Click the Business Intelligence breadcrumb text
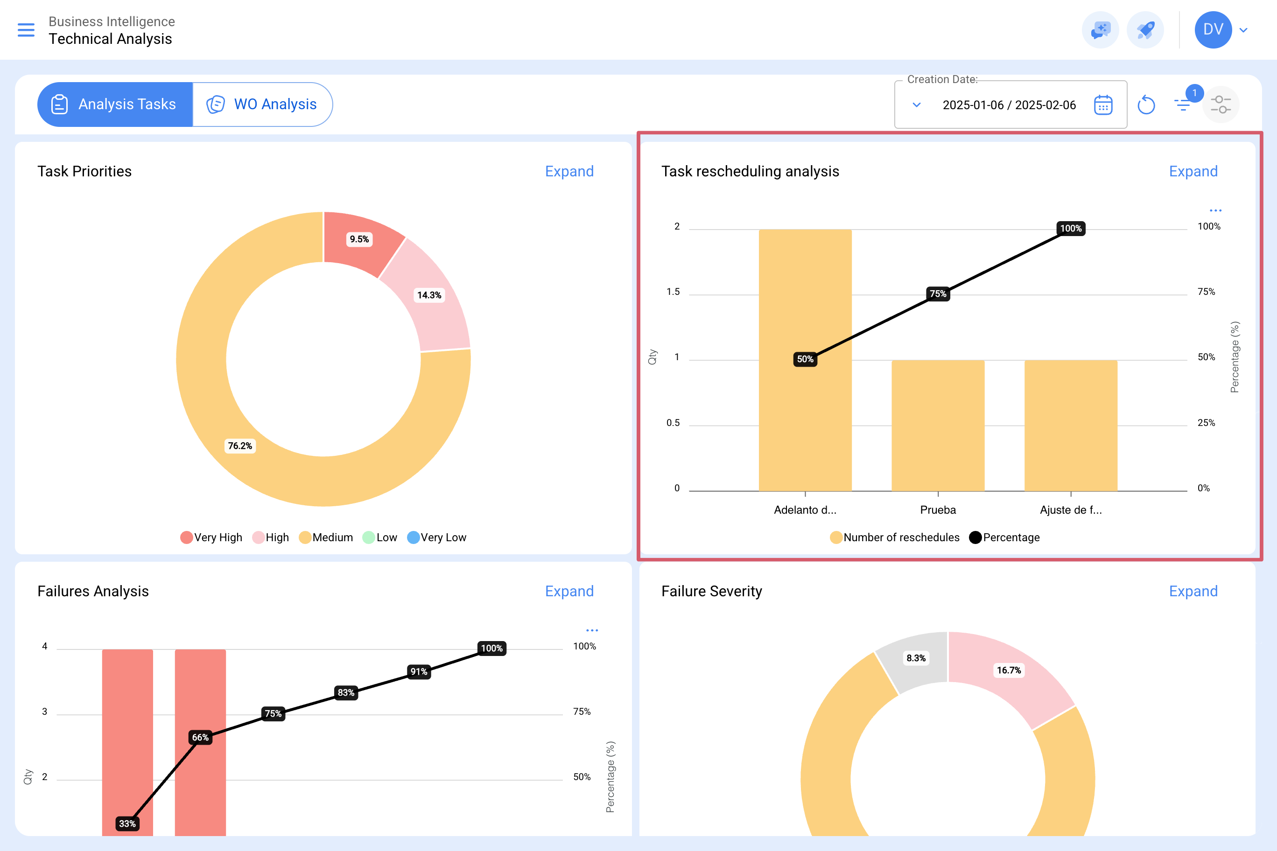Viewport: 1277px width, 851px height. tap(112, 21)
